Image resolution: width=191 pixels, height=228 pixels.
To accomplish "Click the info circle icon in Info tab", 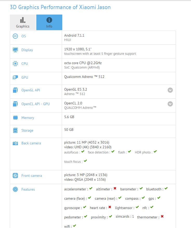I will point(49,20).
